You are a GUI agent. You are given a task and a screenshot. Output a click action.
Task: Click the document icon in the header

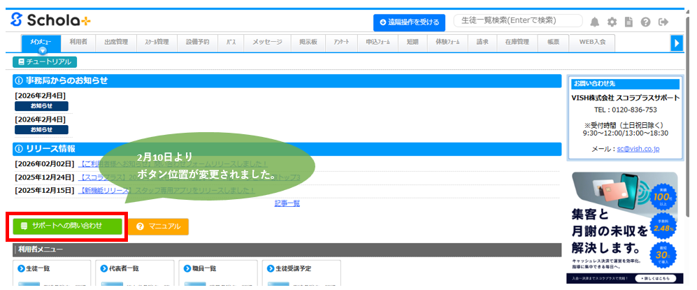[x=628, y=22]
